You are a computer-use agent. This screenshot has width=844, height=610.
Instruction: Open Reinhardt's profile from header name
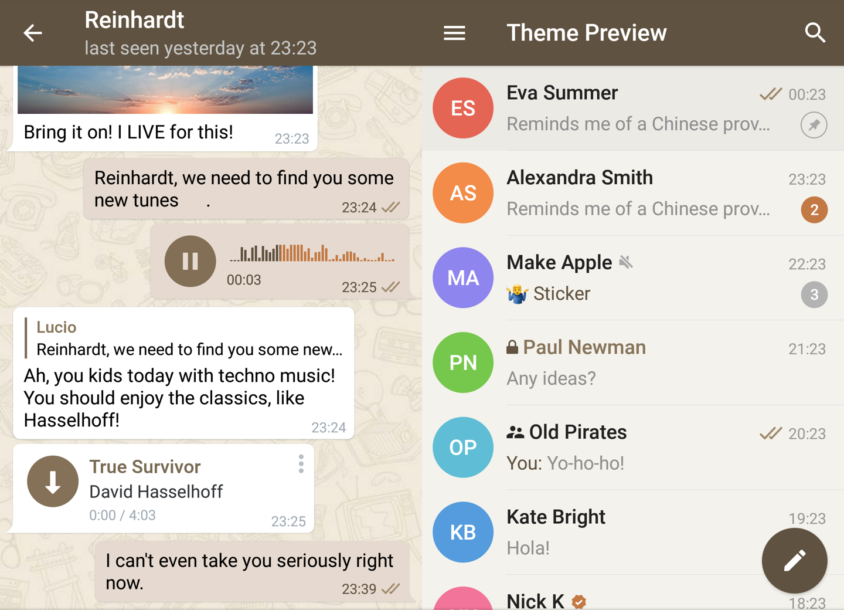point(134,20)
